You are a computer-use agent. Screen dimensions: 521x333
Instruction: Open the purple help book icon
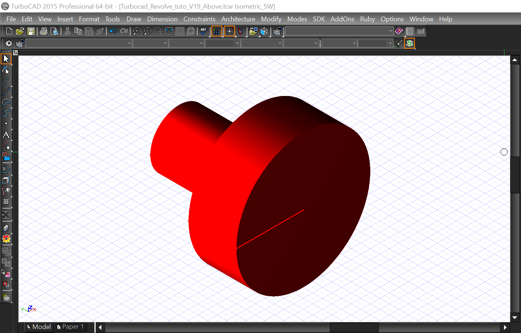pos(399,31)
